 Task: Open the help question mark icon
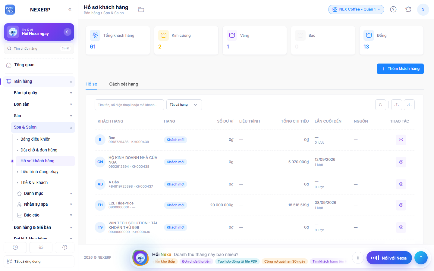[393, 9]
